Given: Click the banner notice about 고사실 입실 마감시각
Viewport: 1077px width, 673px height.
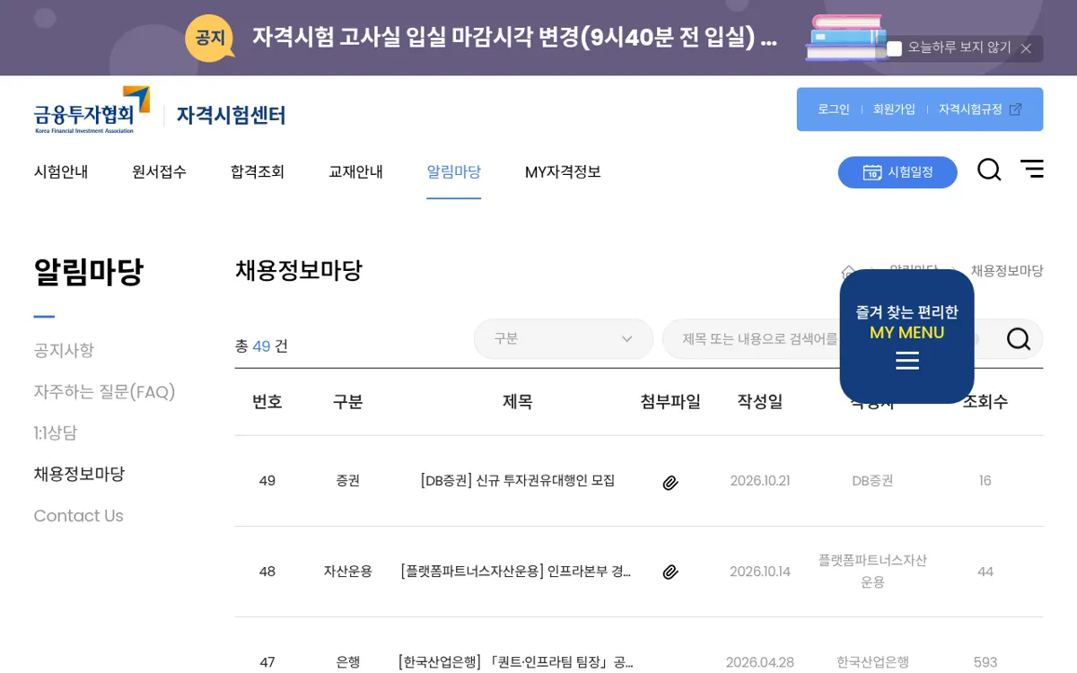Looking at the screenshot, I should coord(514,38).
